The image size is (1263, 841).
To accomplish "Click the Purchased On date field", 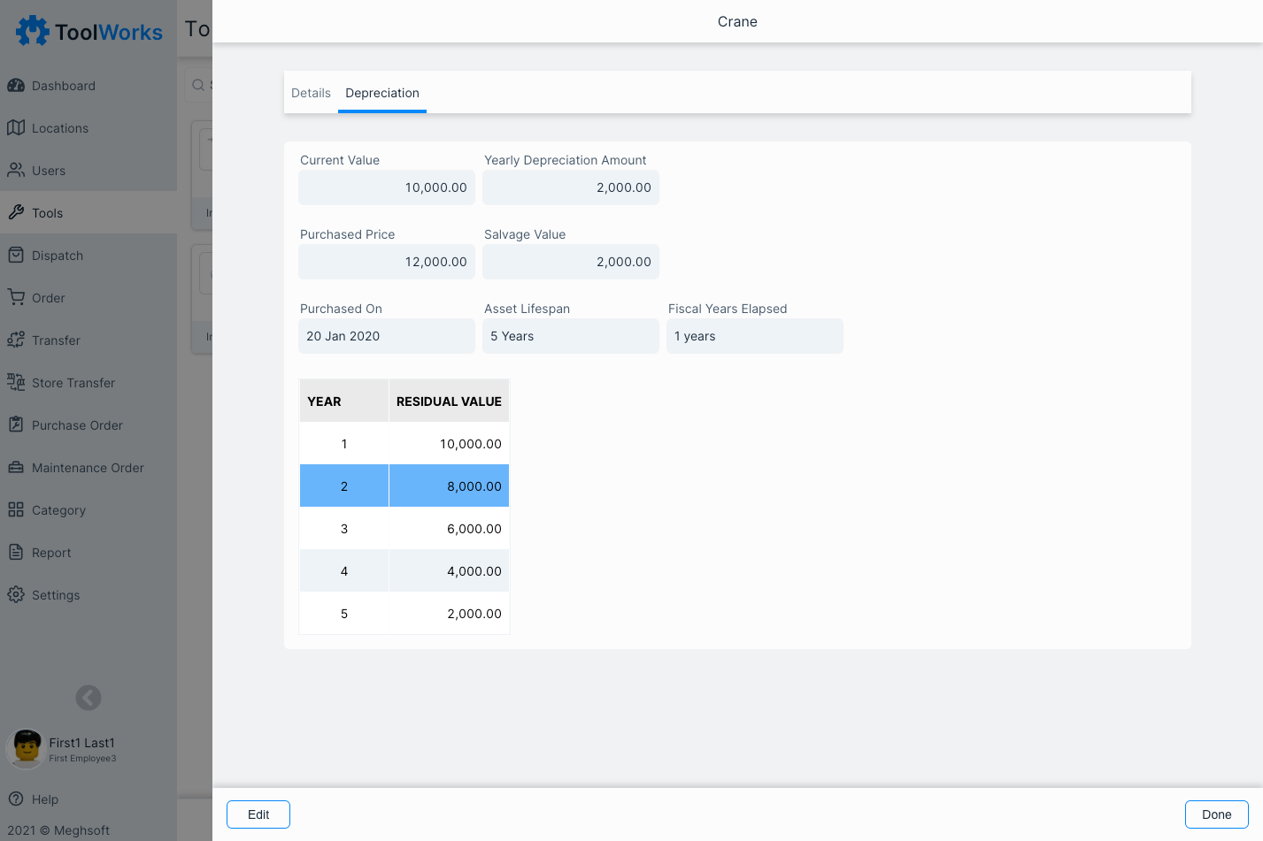I will [x=387, y=336].
